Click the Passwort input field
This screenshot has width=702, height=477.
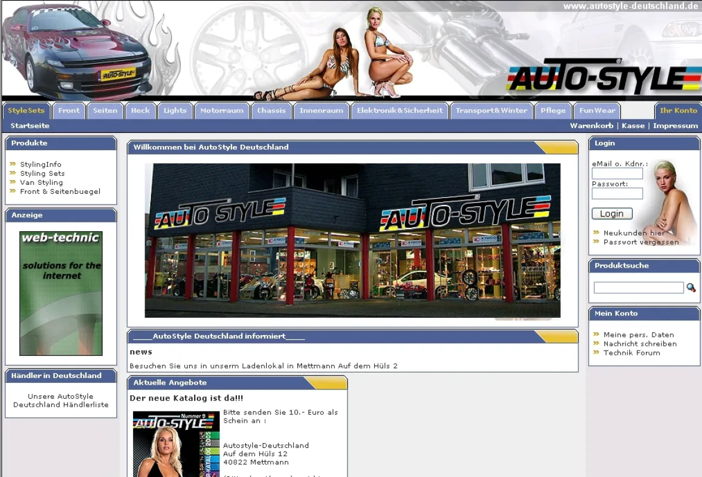click(x=617, y=194)
